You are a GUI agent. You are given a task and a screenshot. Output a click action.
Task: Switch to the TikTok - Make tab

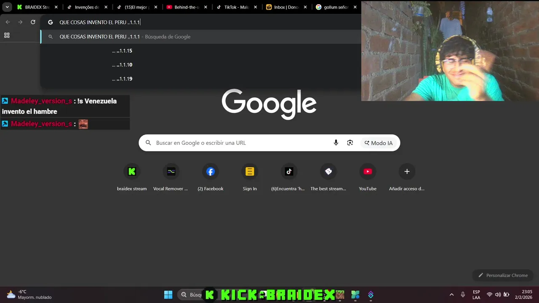pos(237,7)
